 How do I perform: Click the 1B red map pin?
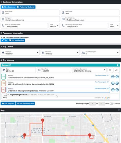[43, 121]
